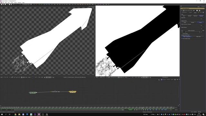This screenshot has height=116, width=206.
Task: Open the View menu
Action: [x=9, y=3]
